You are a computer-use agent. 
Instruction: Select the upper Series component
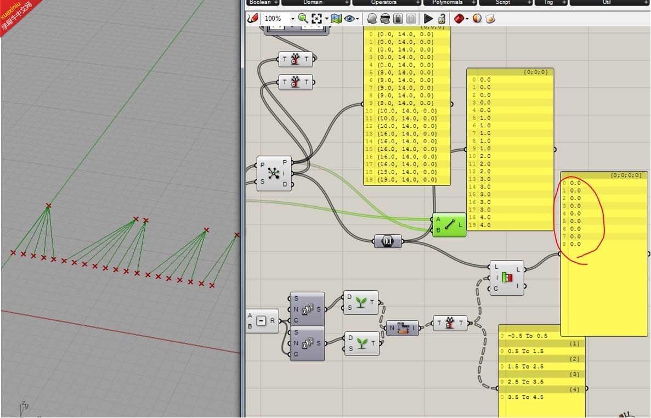(x=307, y=309)
